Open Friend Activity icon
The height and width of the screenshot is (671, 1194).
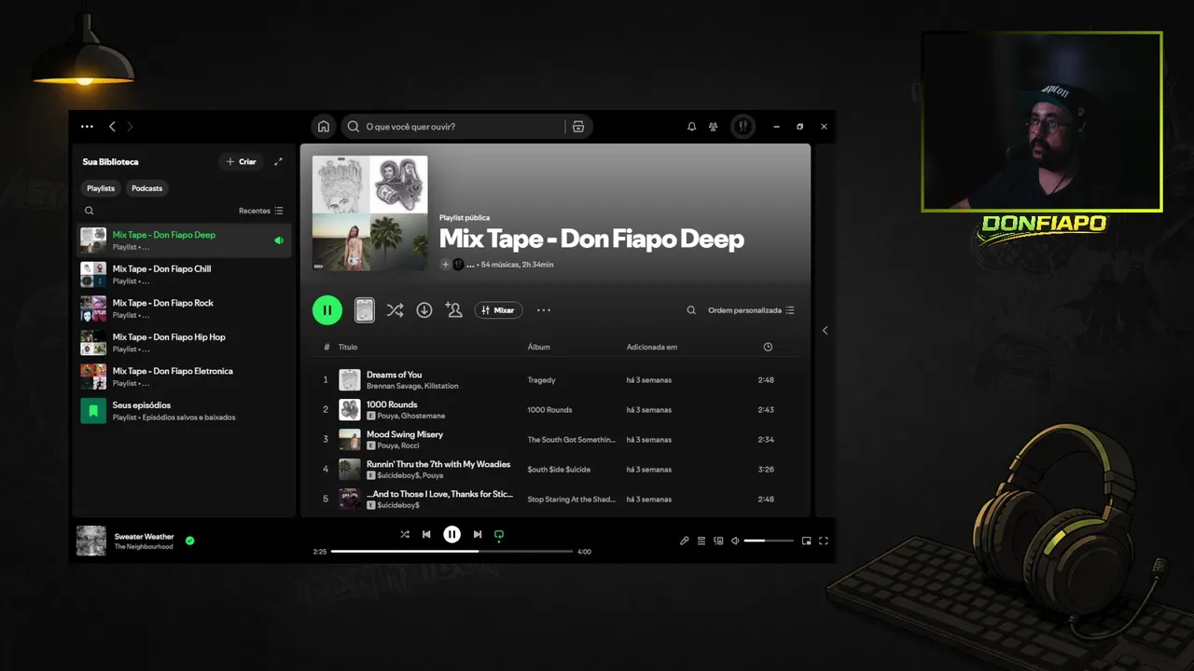click(713, 127)
